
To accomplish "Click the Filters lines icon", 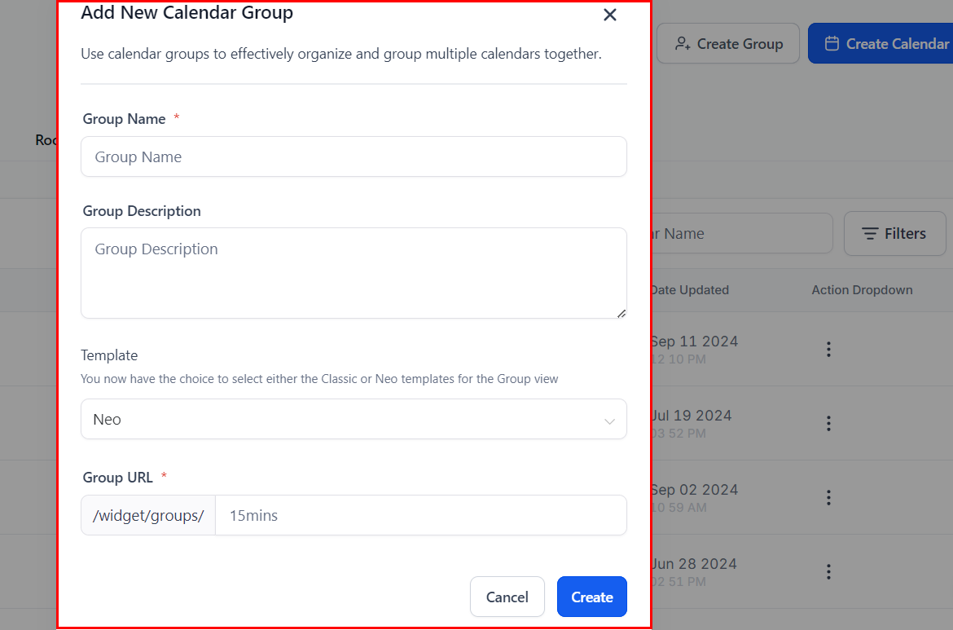I will 870,234.
